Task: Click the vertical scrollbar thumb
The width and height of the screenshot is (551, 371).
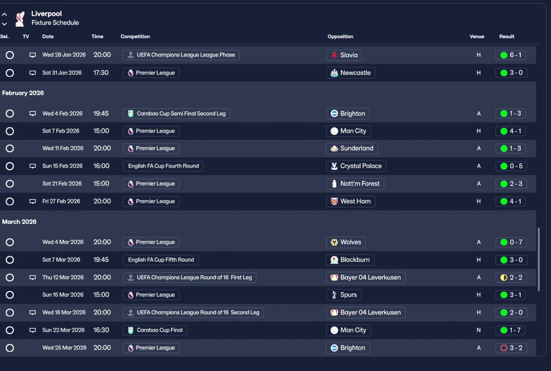Action: [x=539, y=260]
